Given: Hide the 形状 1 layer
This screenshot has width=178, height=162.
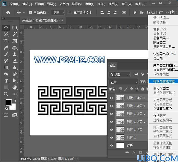Looking at the screenshot, I should coord(112,137).
